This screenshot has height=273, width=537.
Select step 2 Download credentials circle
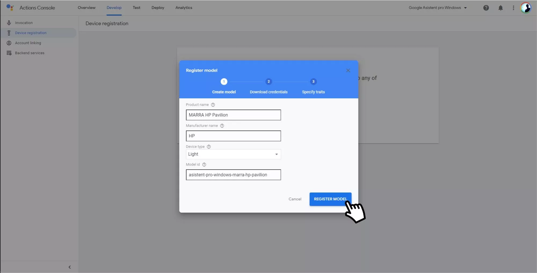[269, 82]
